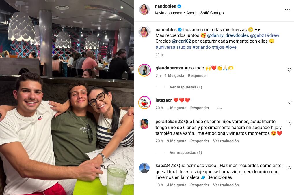The height and width of the screenshot is (195, 294).
Task: Show translation of peraltakari22's comment
Action: click(x=226, y=141)
